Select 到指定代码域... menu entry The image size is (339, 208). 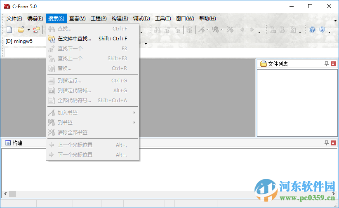[x=92, y=91]
